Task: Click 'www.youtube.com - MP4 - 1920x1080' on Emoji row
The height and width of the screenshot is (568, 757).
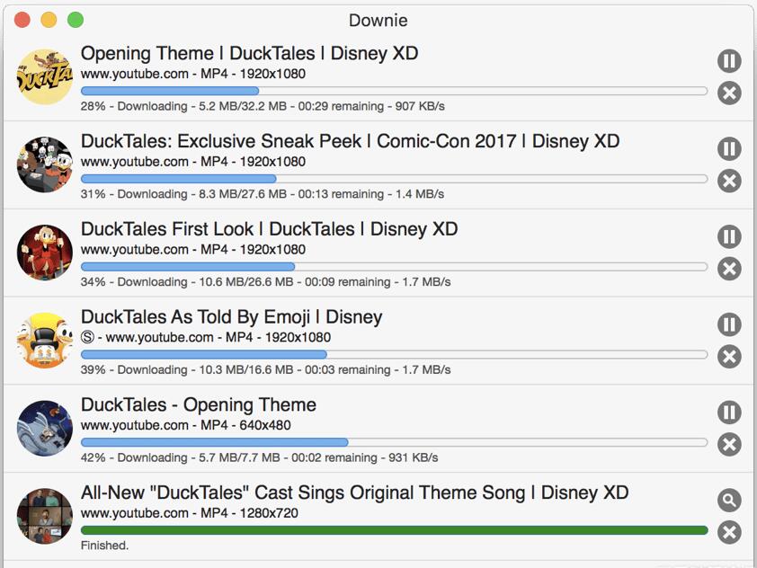Action: [218, 337]
